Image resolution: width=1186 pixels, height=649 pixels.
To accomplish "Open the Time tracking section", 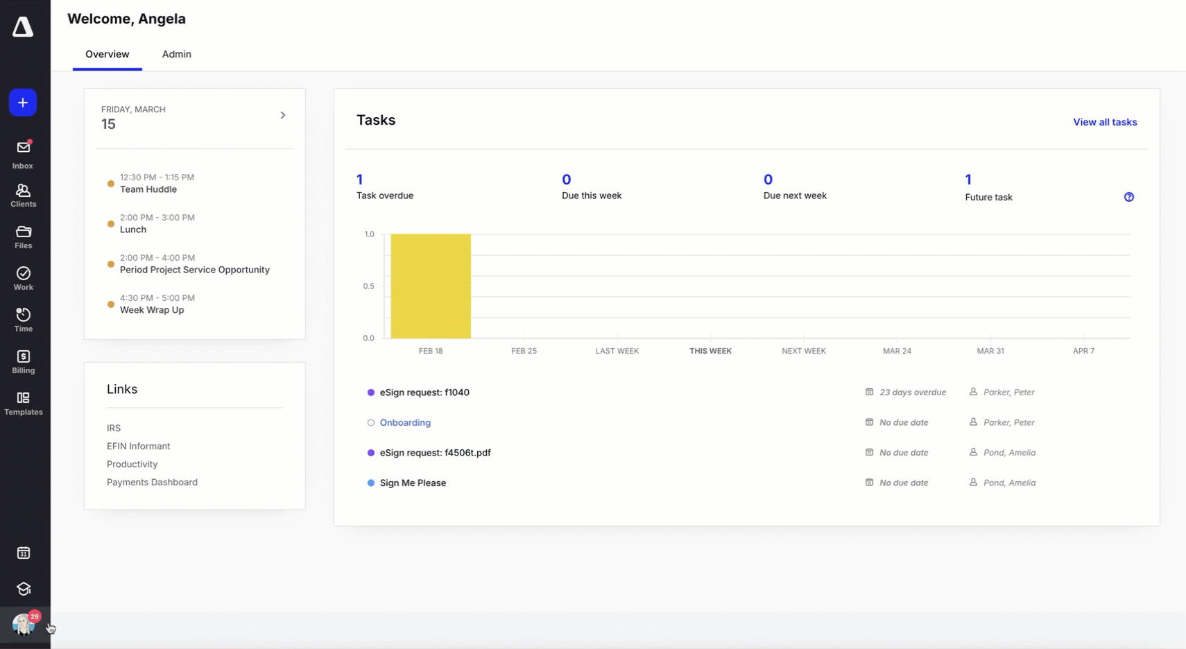I will [23, 320].
